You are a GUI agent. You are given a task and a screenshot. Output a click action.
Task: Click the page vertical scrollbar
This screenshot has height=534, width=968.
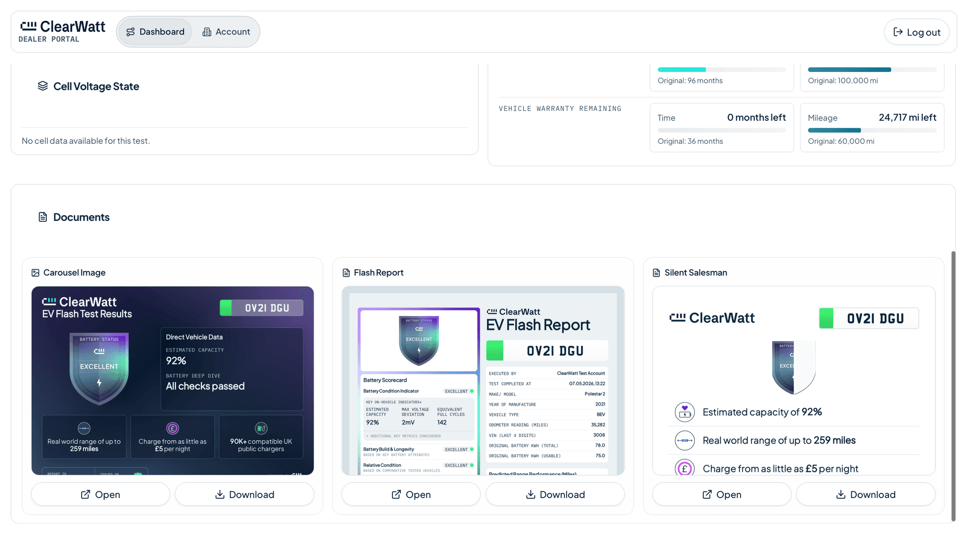pyautogui.click(x=953, y=385)
